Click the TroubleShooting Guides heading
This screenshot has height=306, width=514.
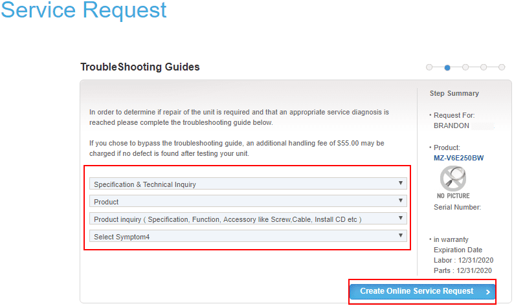[140, 67]
